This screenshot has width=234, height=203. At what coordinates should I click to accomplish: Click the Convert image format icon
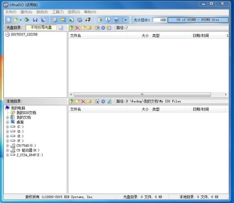click(71, 20)
